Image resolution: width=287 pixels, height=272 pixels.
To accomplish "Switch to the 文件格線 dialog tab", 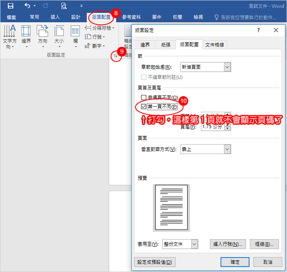I will [215, 45].
